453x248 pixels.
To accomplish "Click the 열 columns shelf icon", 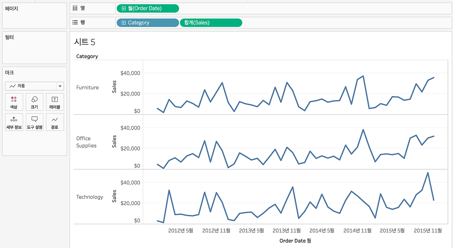I will pyautogui.click(x=75, y=8).
